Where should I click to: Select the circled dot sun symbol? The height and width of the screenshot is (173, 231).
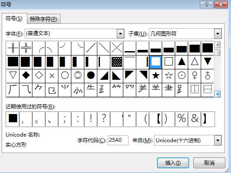182,76
